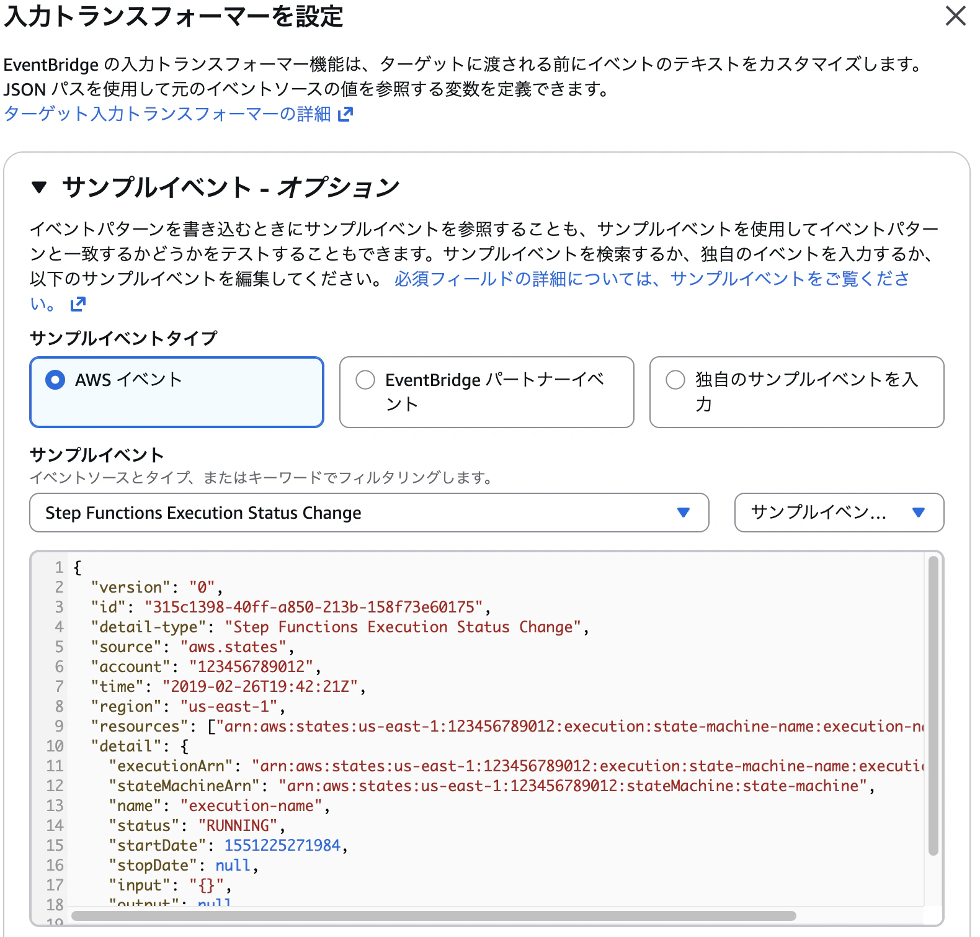This screenshot has height=937, width=980.
Task: Click time value "2019-02-26T19:42:21Z"
Action: coord(260,686)
